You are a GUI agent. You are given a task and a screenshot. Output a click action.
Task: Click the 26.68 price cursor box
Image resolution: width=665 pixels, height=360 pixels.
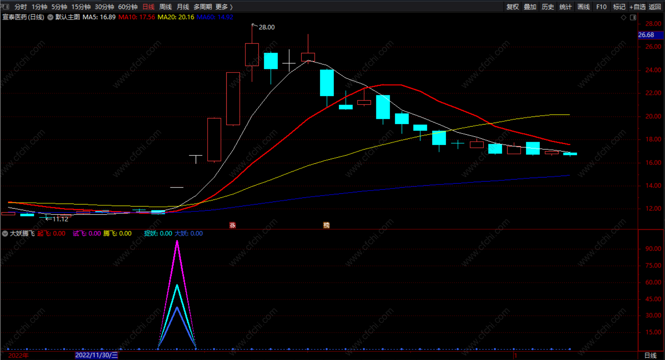click(x=650, y=35)
